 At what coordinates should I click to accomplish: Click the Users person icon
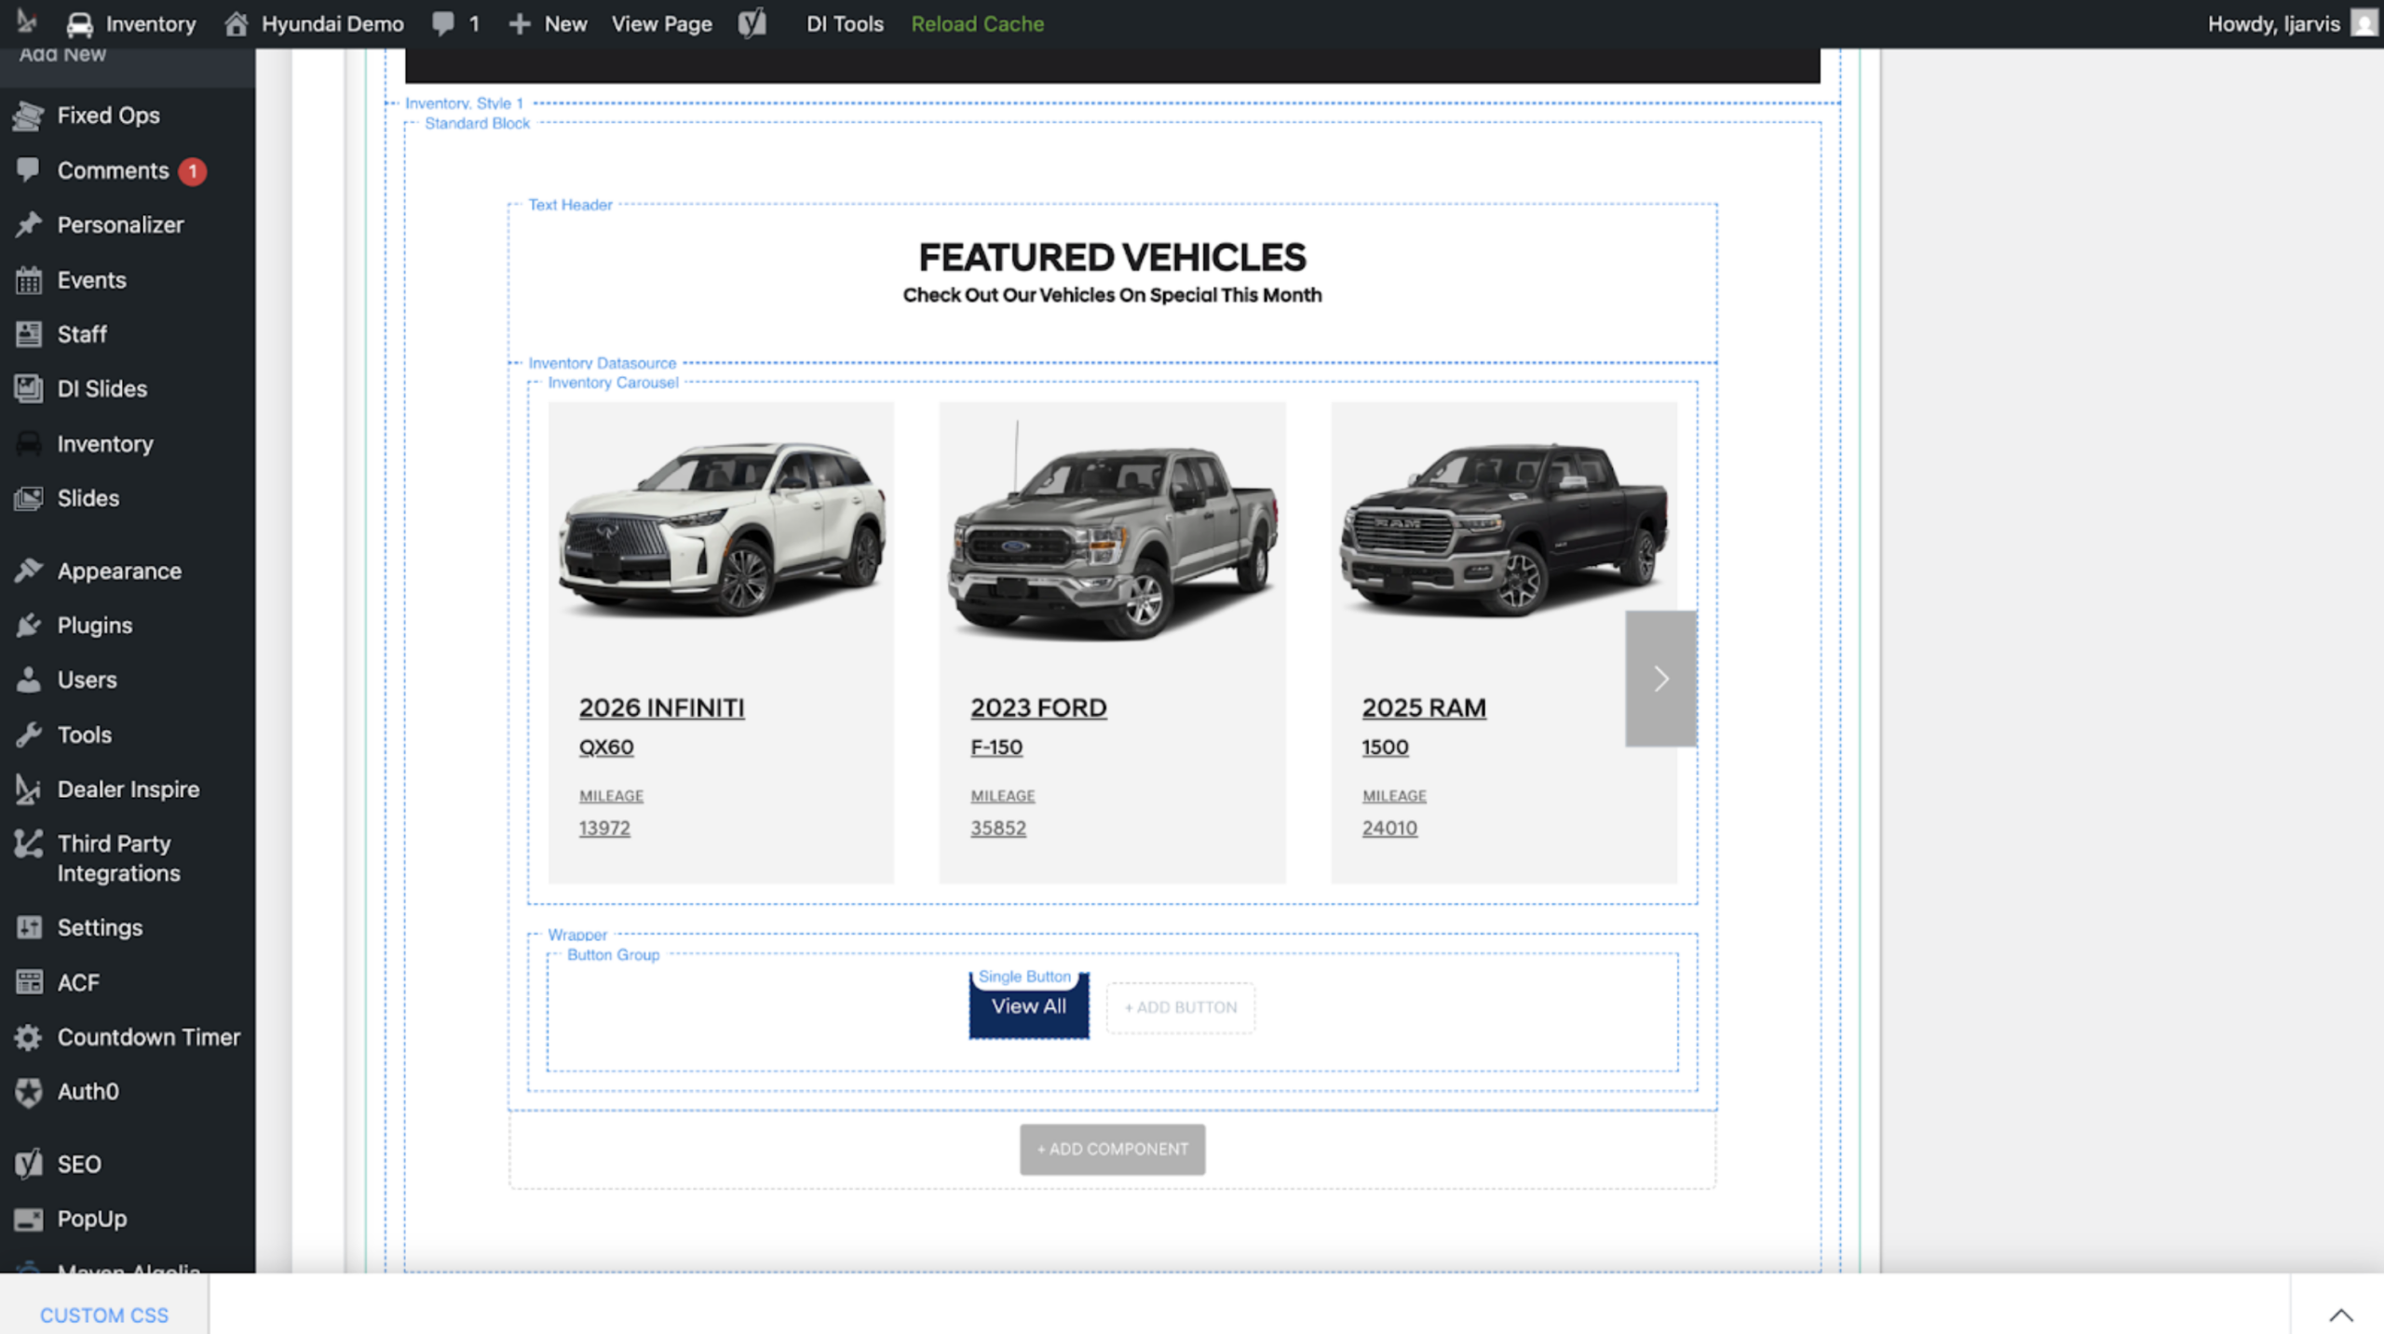tap(28, 680)
